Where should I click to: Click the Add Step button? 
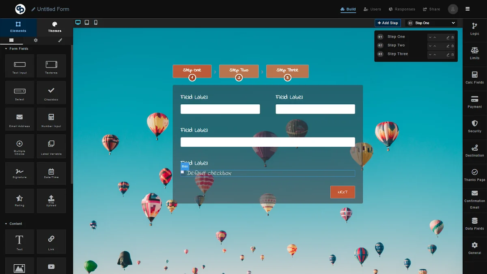(388, 23)
